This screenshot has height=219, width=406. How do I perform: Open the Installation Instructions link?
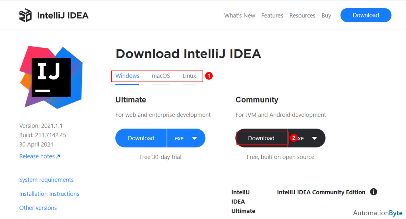49,194
